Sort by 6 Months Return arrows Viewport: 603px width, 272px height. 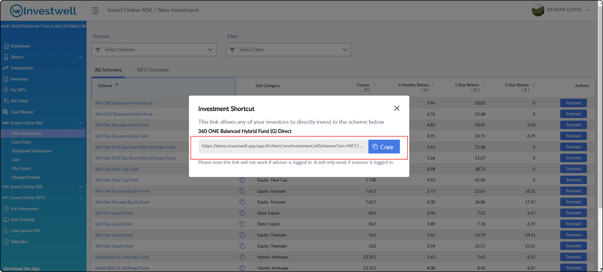433,85
